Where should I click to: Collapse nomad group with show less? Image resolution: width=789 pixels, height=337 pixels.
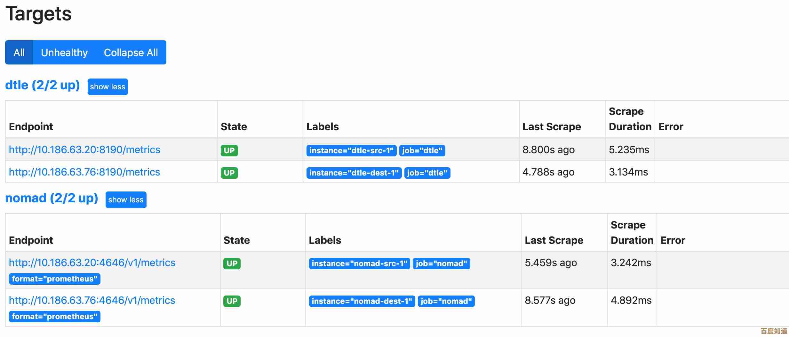[x=126, y=200]
